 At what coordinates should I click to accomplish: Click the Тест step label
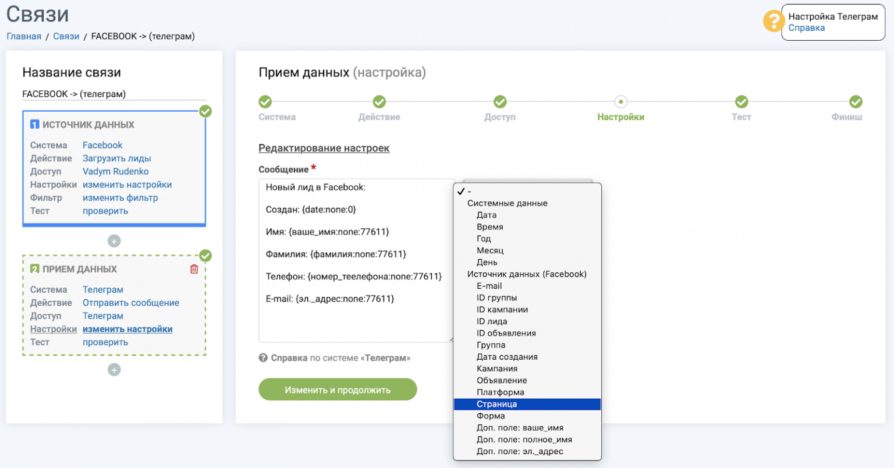[x=742, y=117]
